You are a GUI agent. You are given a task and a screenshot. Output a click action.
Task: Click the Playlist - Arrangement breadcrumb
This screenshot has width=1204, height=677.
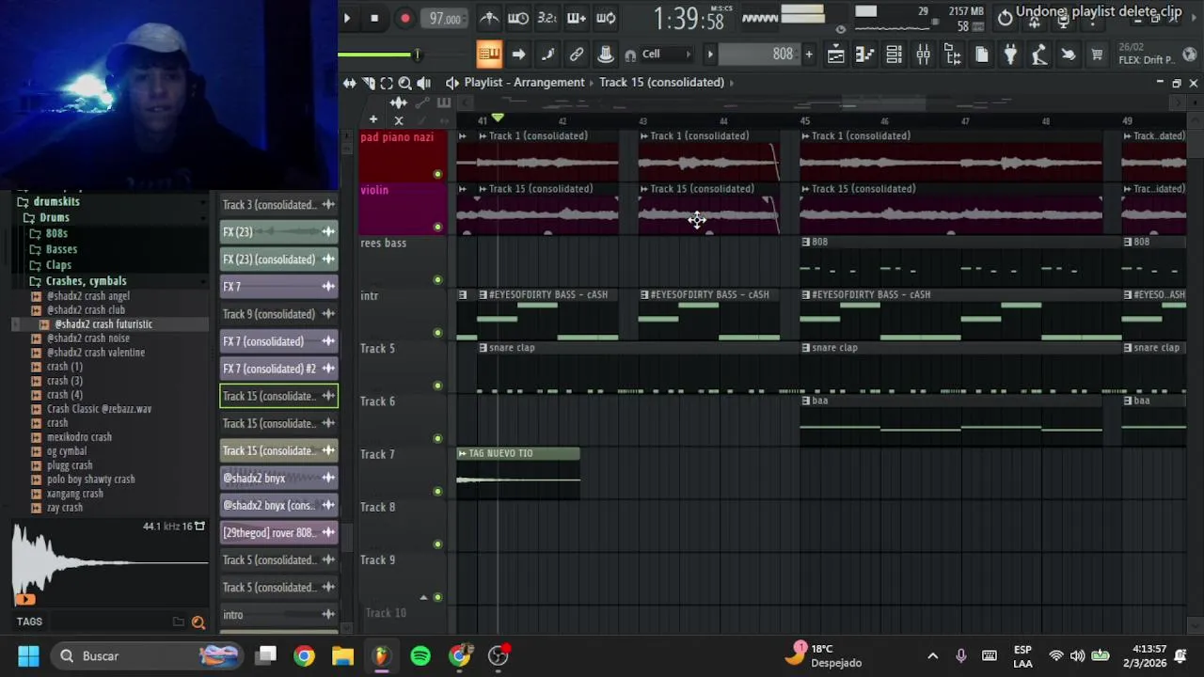tap(524, 82)
